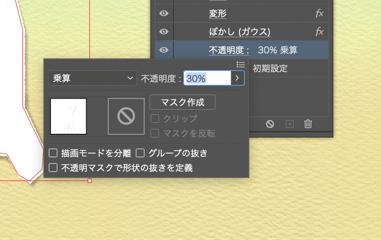Click the fx icon on the 変形 row
The image size is (381, 240).
pyautogui.click(x=319, y=13)
